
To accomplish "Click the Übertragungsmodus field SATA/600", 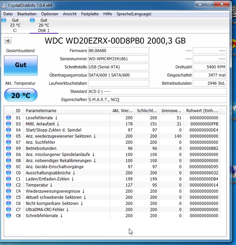I will coord(119,75).
